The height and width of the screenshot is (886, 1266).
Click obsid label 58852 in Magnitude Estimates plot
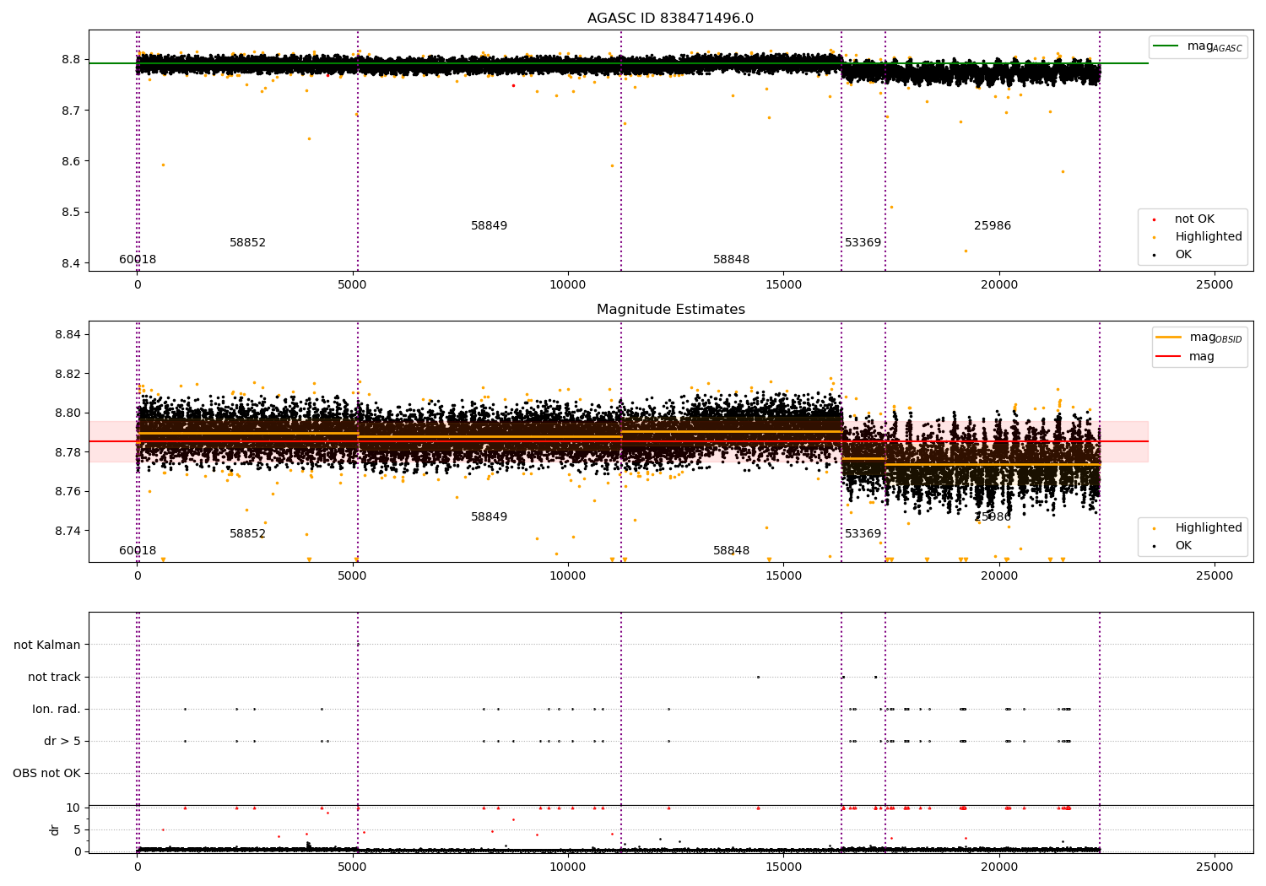(x=248, y=534)
